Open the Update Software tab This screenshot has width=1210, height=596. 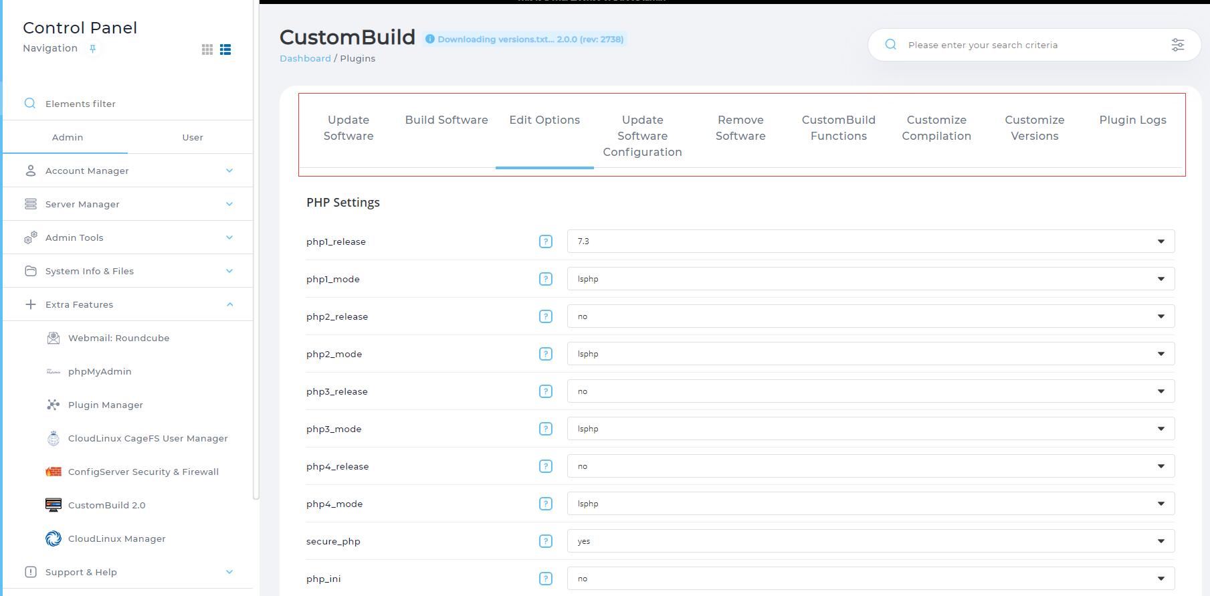pyautogui.click(x=348, y=128)
